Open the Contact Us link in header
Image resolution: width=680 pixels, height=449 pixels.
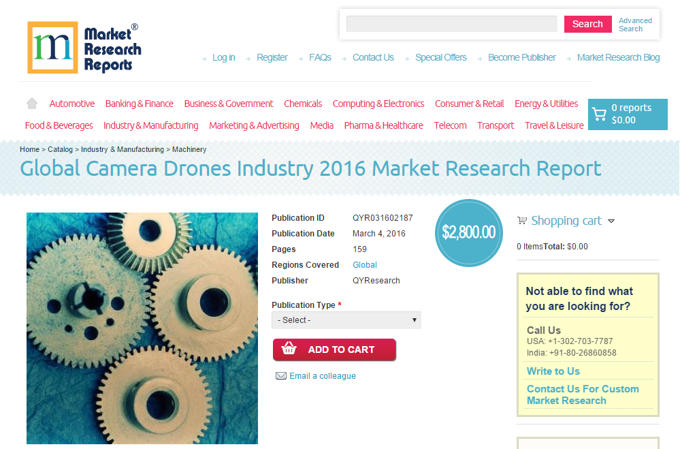[373, 58]
